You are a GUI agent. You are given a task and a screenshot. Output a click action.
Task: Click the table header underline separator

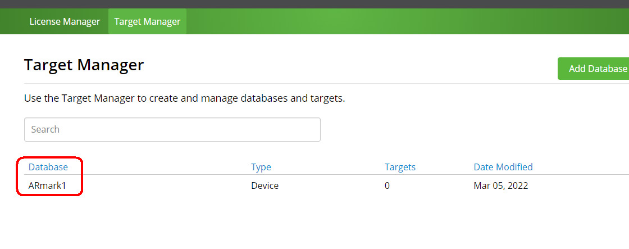click(326, 175)
